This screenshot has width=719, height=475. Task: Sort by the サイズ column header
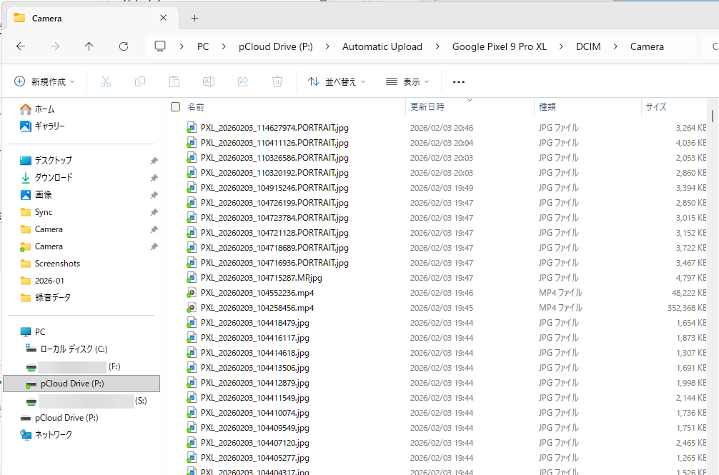(655, 106)
